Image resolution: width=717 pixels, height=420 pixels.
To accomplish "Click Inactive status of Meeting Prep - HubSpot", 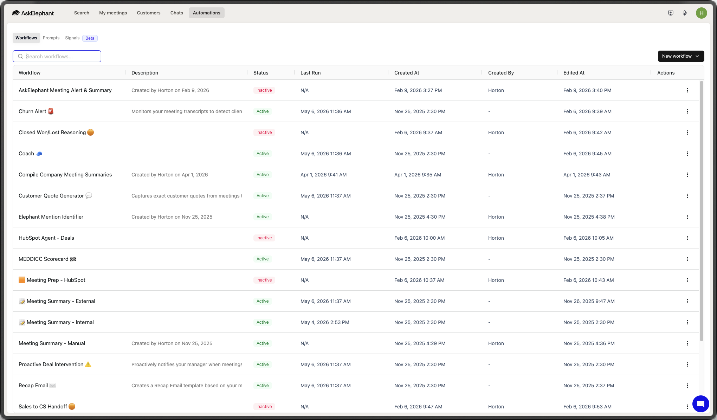I will 264,280.
